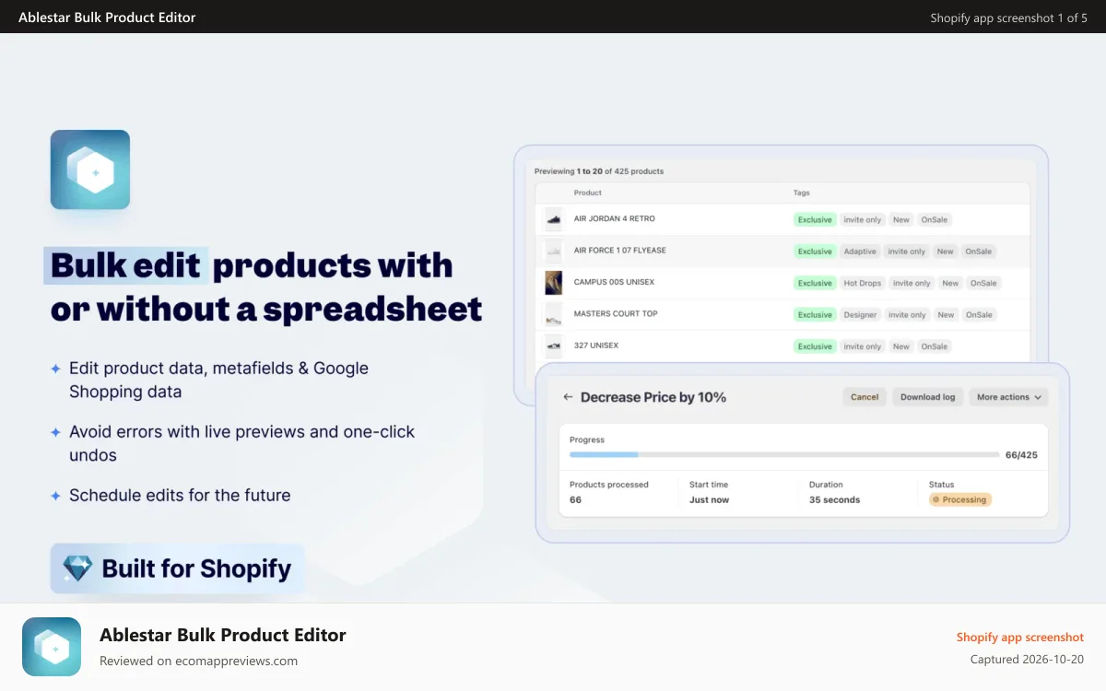Click the New tag on 327 UNISEX row
The width and height of the screenshot is (1106, 691).
click(x=901, y=346)
